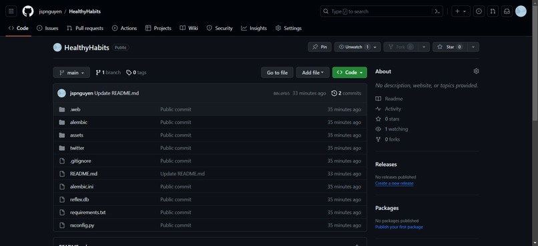Open the 0 stars link
The height and width of the screenshot is (246, 538).
pos(387,119)
